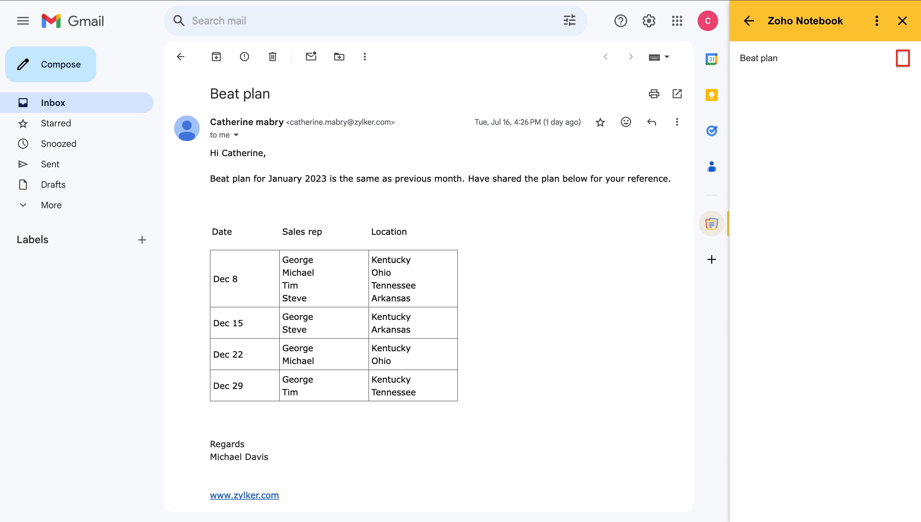The height and width of the screenshot is (522, 921).
Task: Expand recipient details next to 'to me'
Action: tap(236, 135)
